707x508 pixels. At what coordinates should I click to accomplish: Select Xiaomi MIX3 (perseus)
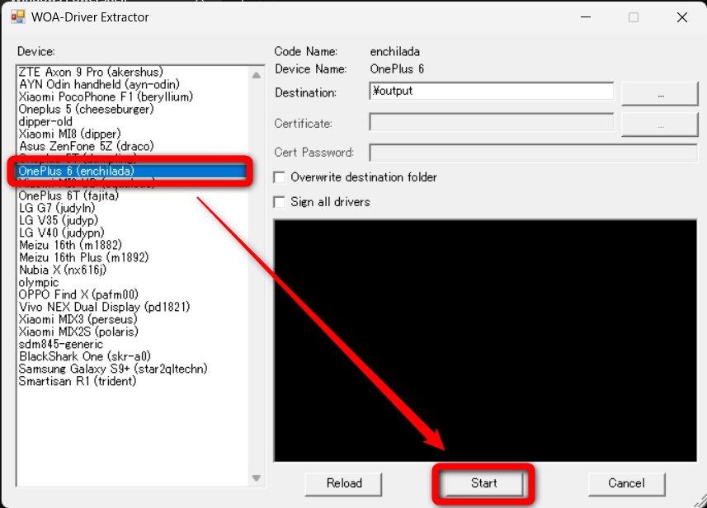pos(78,320)
